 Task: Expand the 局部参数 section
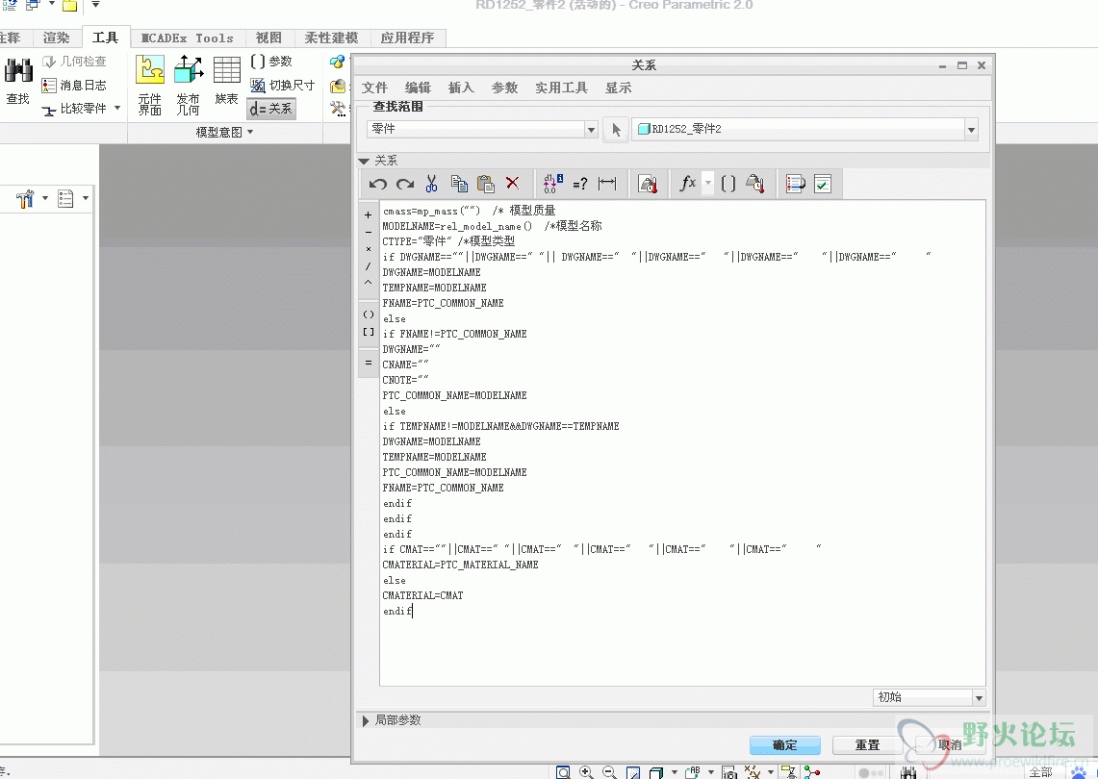click(365, 720)
